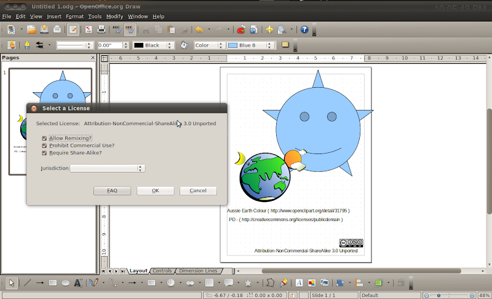Image resolution: width=492 pixels, height=299 pixels.
Task: Click the Shadow icon in the toolbar
Action: pyautogui.click(x=285, y=45)
